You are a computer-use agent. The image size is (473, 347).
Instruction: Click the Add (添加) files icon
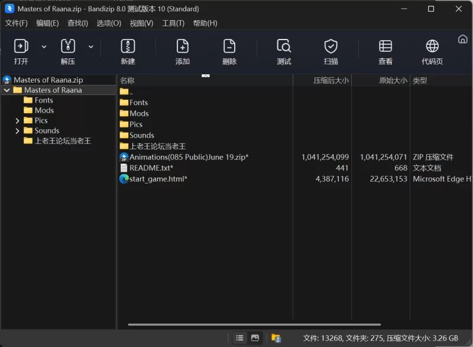(183, 47)
